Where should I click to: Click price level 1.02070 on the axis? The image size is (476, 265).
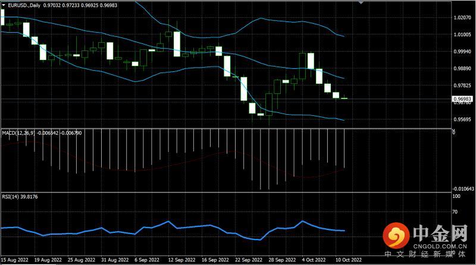tap(462, 17)
